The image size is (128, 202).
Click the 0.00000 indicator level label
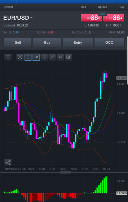pos(122,193)
